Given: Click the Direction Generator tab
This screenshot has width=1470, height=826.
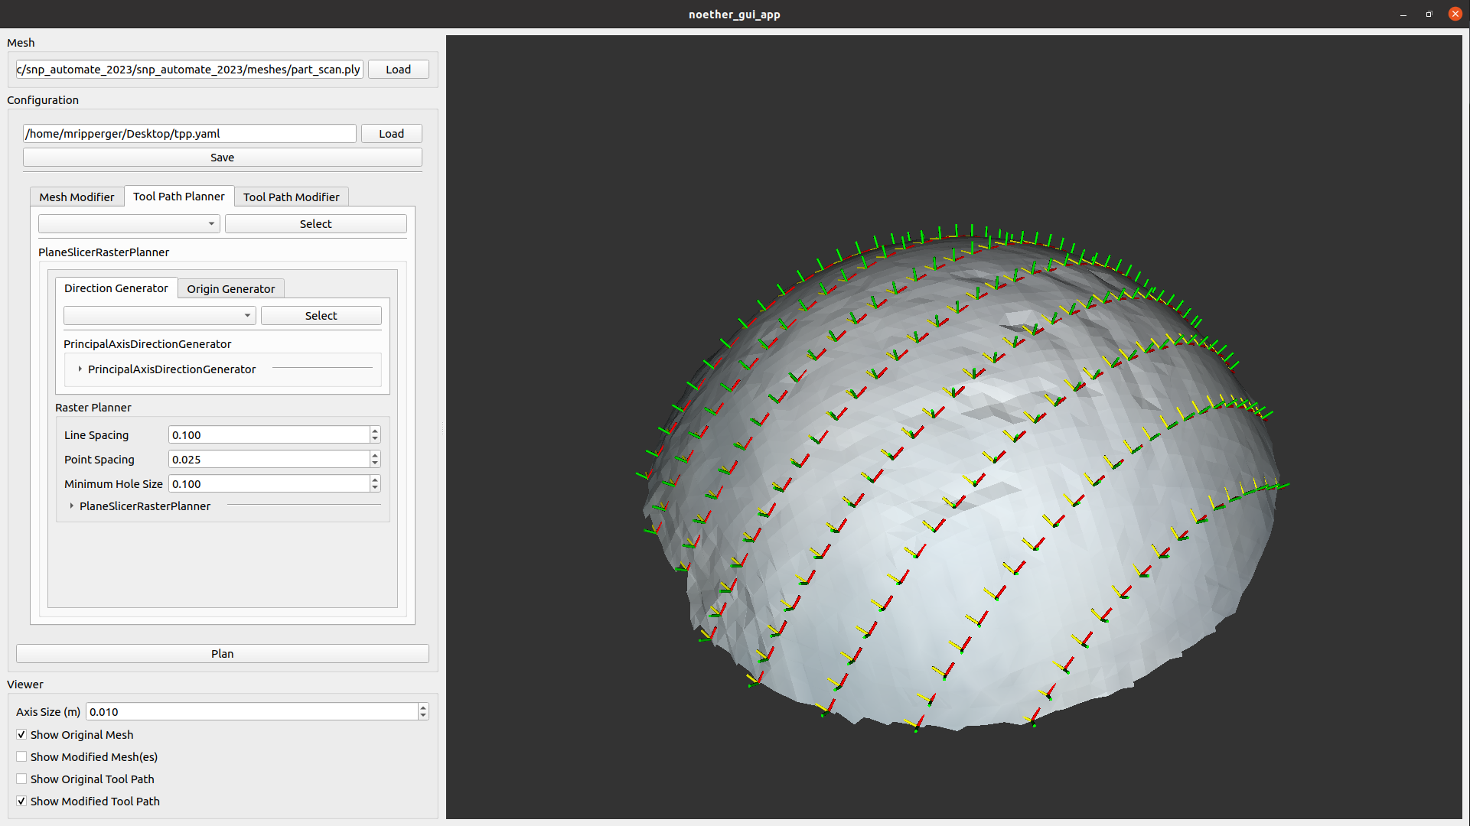Looking at the screenshot, I should (115, 288).
